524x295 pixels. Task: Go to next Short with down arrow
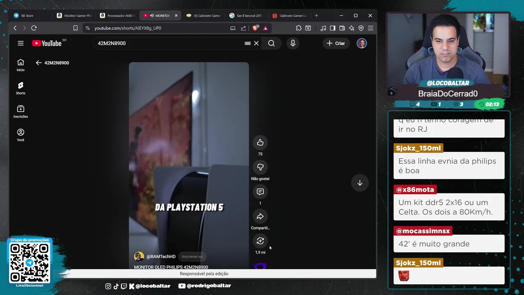(x=360, y=183)
